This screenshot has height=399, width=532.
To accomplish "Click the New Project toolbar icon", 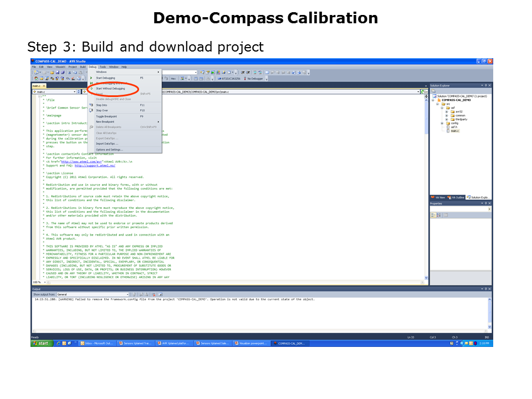I will (x=35, y=73).
